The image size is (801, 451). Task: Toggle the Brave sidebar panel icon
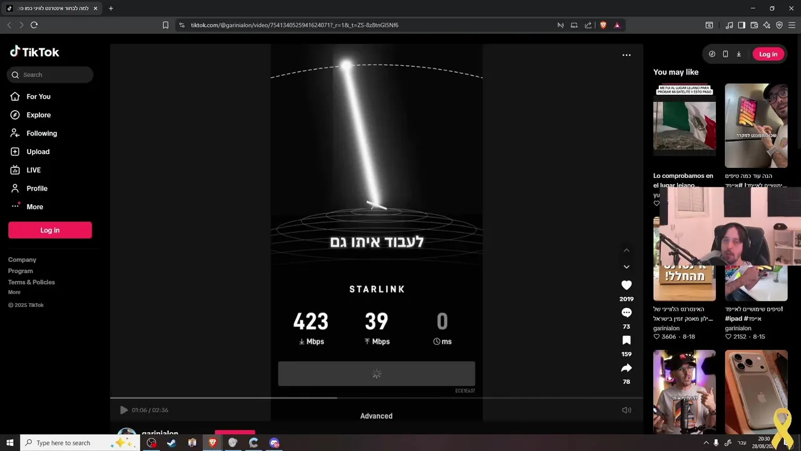[x=742, y=25]
